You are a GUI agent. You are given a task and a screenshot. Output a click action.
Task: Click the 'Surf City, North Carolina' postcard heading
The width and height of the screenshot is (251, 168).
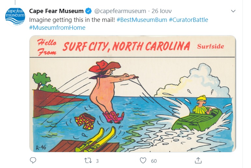(126, 46)
